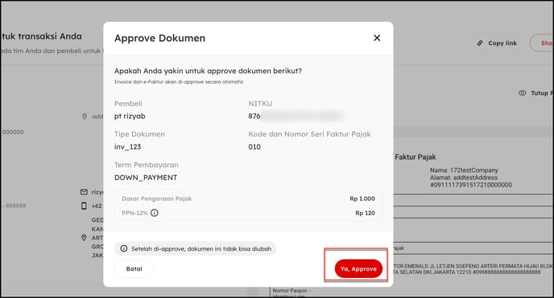Screen dimensions: 554x298
Task: Click the partially visible red Sha button
Action: [x=542, y=43]
